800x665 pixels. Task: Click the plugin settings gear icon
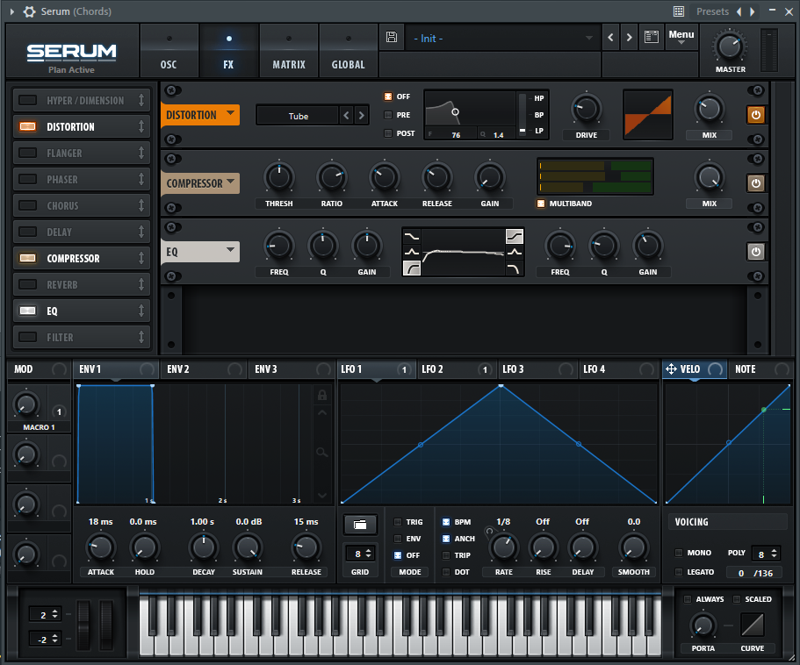[29, 11]
